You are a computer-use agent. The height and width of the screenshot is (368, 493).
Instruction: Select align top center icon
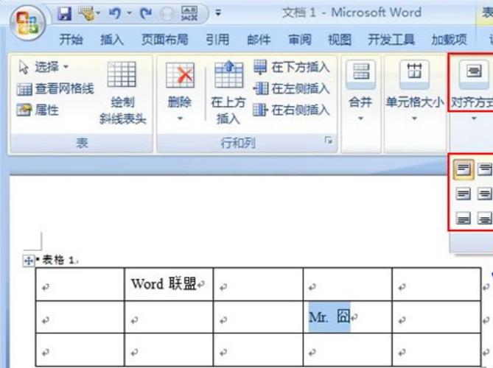point(484,169)
